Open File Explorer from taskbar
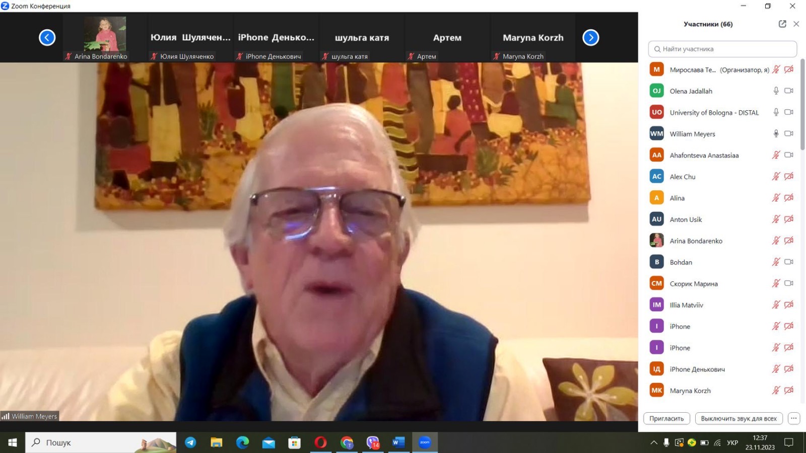Viewport: 806px width, 453px height. [217, 442]
